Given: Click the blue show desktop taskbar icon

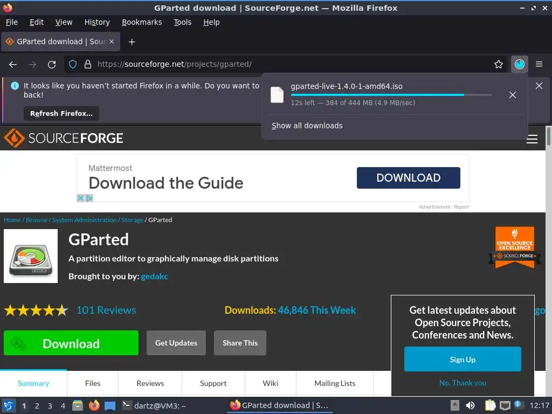Looking at the screenshot, I should (x=110, y=405).
